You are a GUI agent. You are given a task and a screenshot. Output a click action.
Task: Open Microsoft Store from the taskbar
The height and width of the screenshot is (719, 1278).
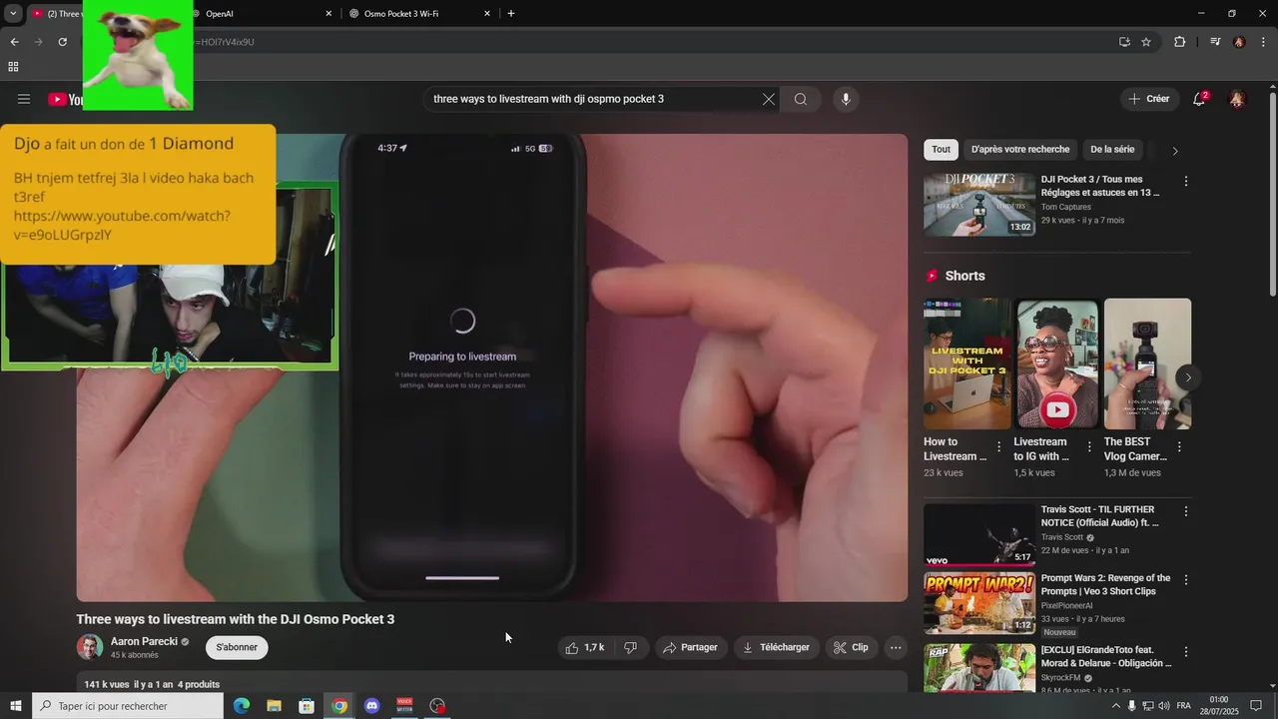307,706
